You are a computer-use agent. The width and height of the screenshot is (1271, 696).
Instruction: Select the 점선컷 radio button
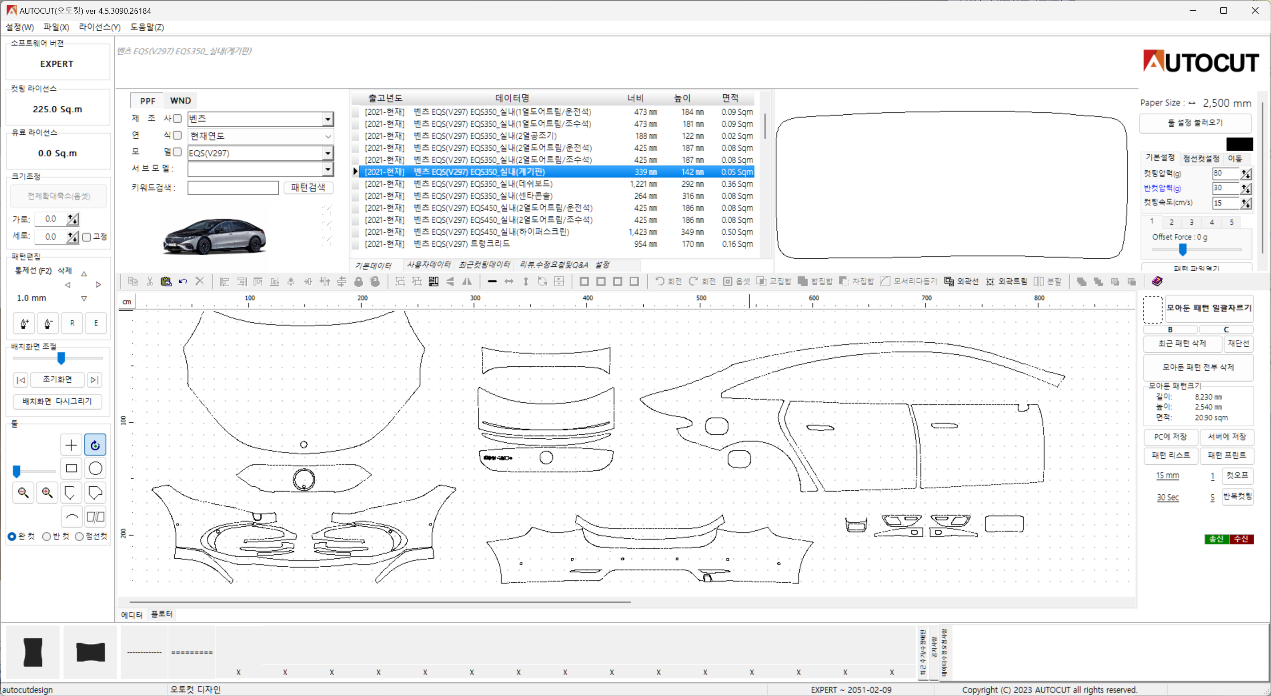[x=79, y=536]
